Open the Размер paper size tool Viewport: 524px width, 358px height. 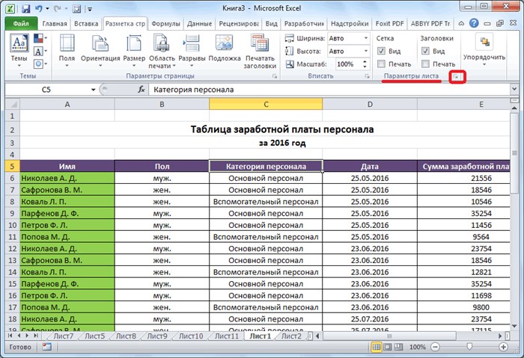tap(134, 51)
